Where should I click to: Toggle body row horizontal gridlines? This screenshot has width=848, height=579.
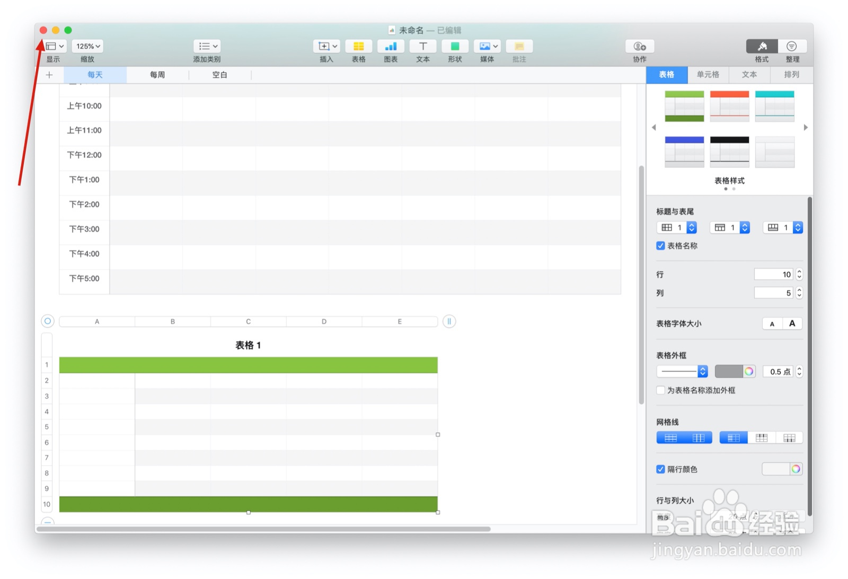[670, 438]
